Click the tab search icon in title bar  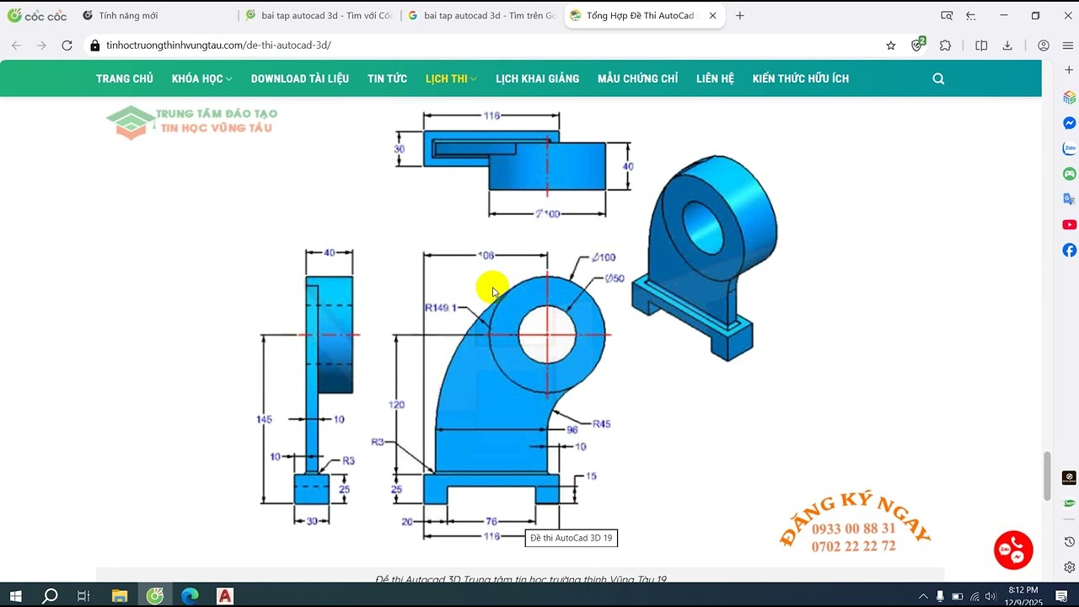tap(947, 15)
